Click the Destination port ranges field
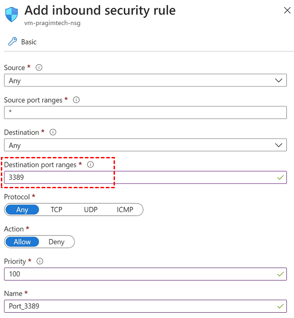The width and height of the screenshot is (294, 318). click(145, 178)
